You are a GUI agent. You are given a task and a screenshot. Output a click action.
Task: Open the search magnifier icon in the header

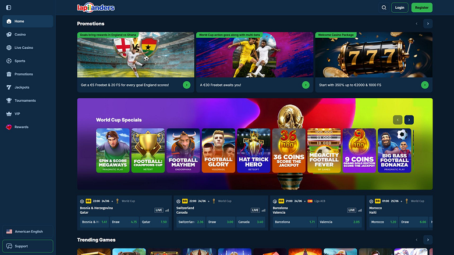tap(384, 8)
